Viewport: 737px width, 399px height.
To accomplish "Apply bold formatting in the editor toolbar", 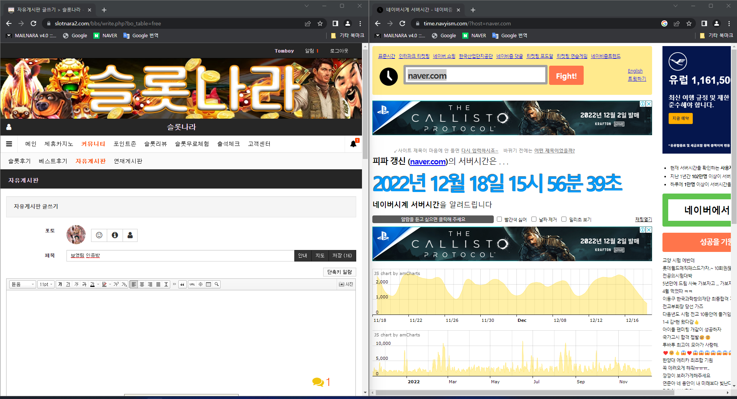I will (60, 284).
